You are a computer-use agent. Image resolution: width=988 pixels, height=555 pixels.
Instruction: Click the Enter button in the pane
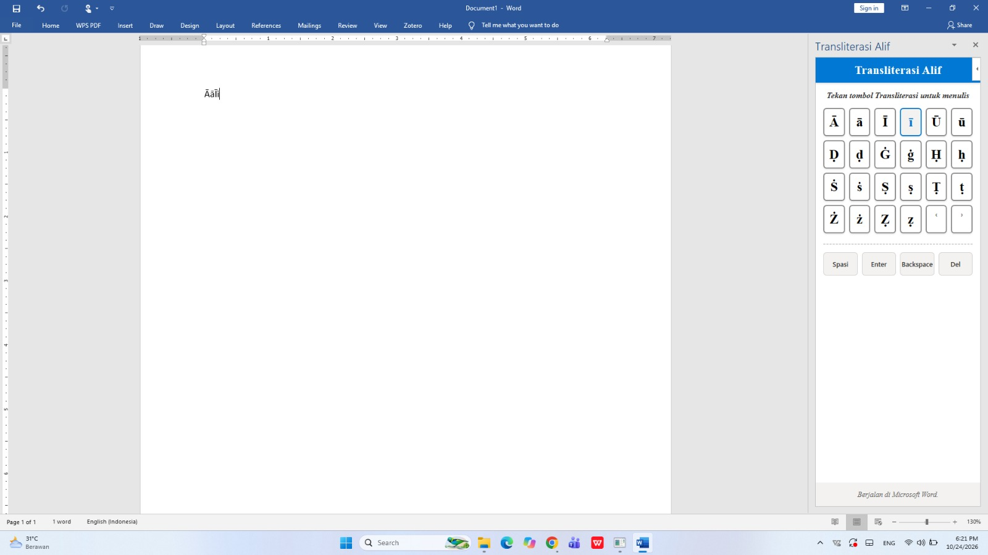click(x=879, y=264)
